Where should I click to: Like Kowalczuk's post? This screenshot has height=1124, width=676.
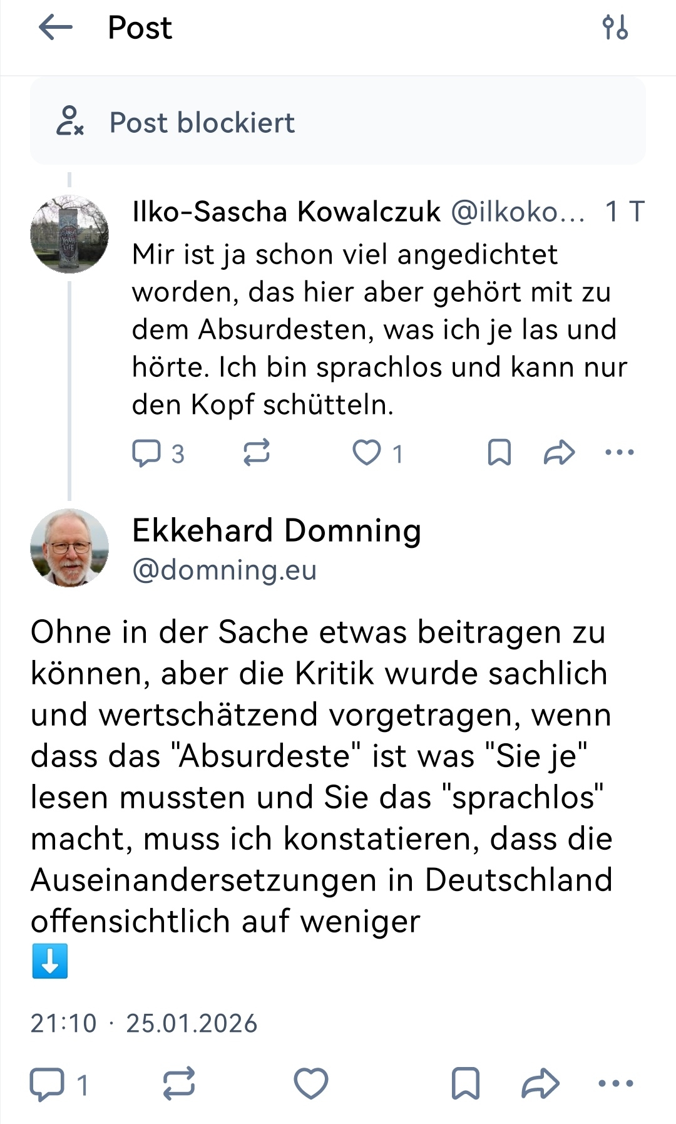[x=367, y=453]
